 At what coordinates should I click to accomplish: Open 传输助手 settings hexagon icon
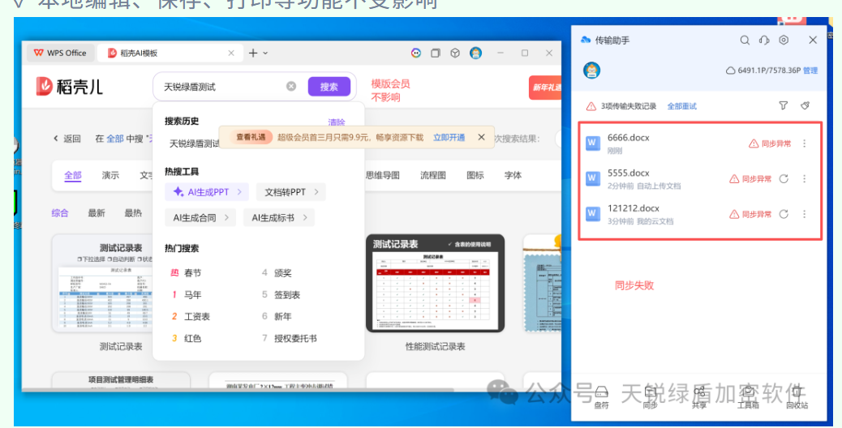pyautogui.click(x=784, y=40)
